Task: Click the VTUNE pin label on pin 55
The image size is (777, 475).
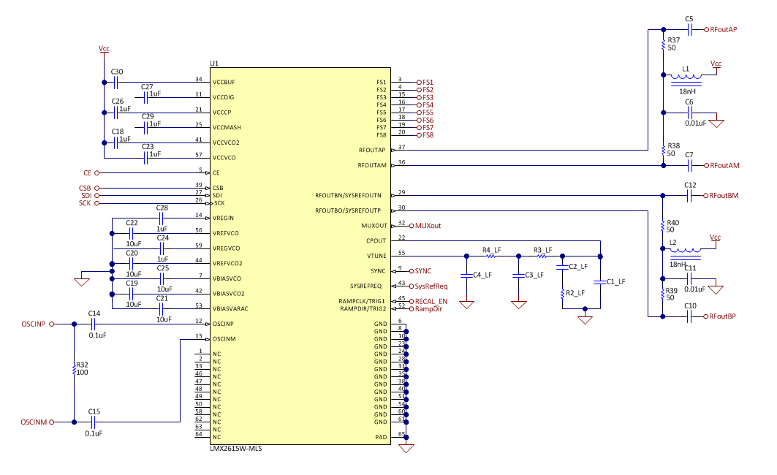Action: click(x=378, y=256)
